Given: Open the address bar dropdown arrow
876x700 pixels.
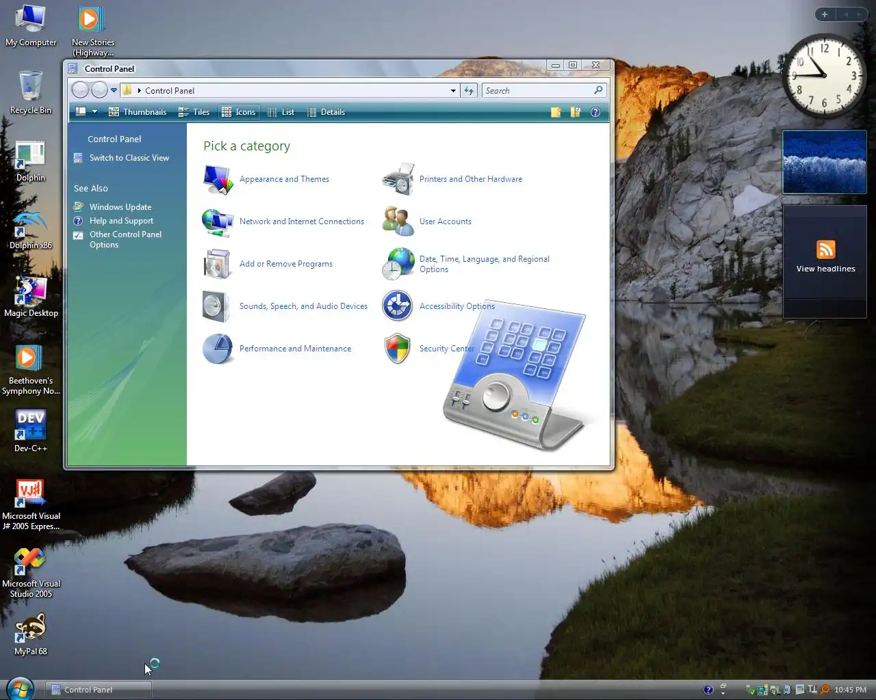Looking at the screenshot, I should coord(453,90).
